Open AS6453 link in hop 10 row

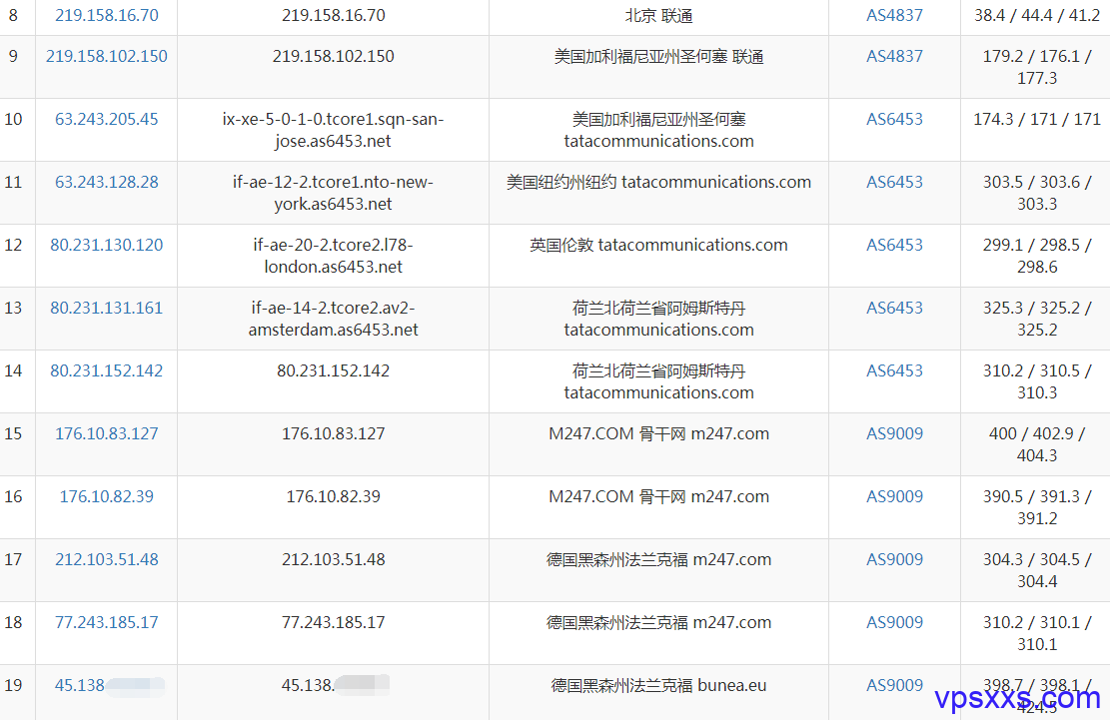[x=894, y=120]
